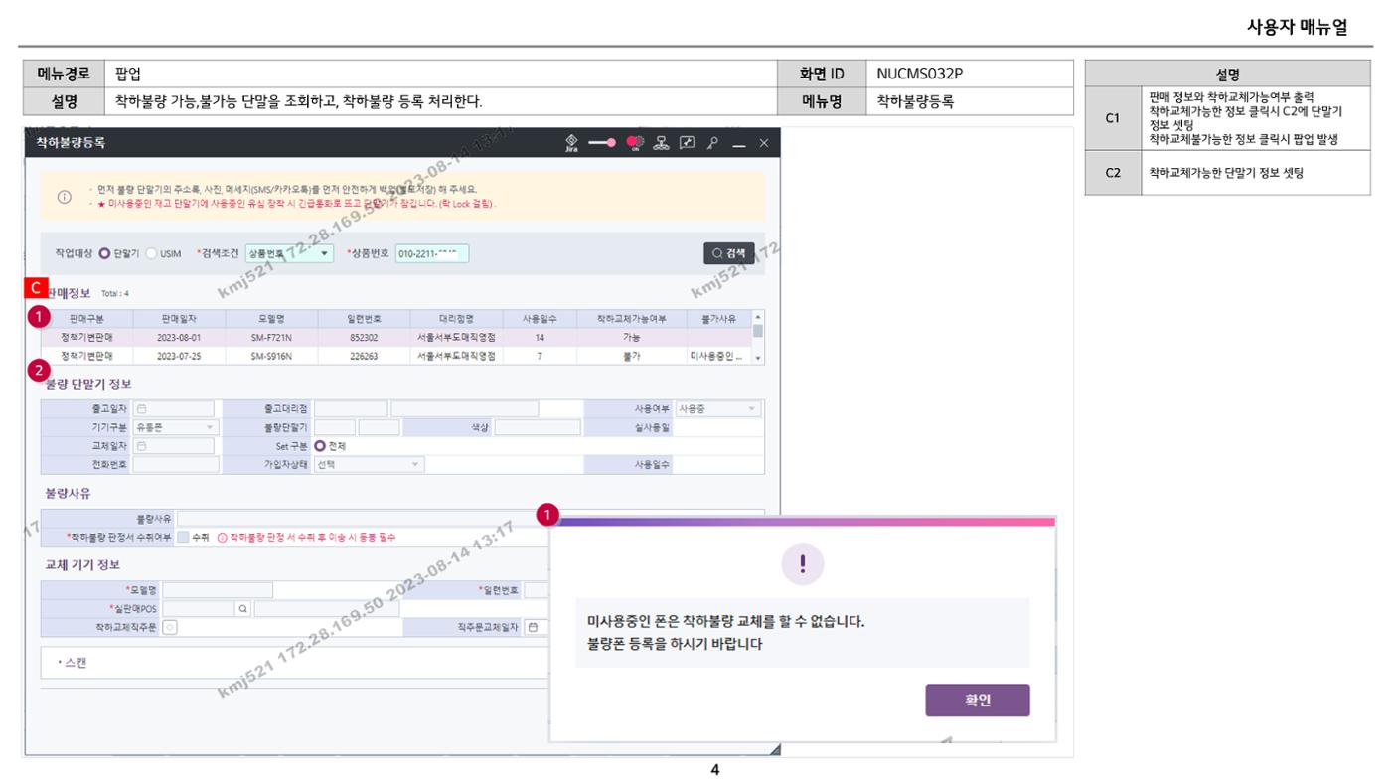Open the Jira icon in title bar
1391x783 pixels.
pos(571,143)
